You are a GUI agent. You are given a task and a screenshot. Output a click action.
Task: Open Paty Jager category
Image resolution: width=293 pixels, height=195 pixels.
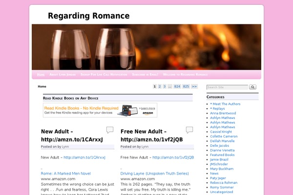pyautogui.click(x=218, y=178)
